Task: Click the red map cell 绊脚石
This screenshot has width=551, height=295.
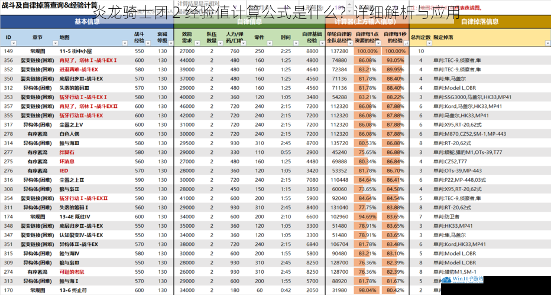Action: point(67,152)
